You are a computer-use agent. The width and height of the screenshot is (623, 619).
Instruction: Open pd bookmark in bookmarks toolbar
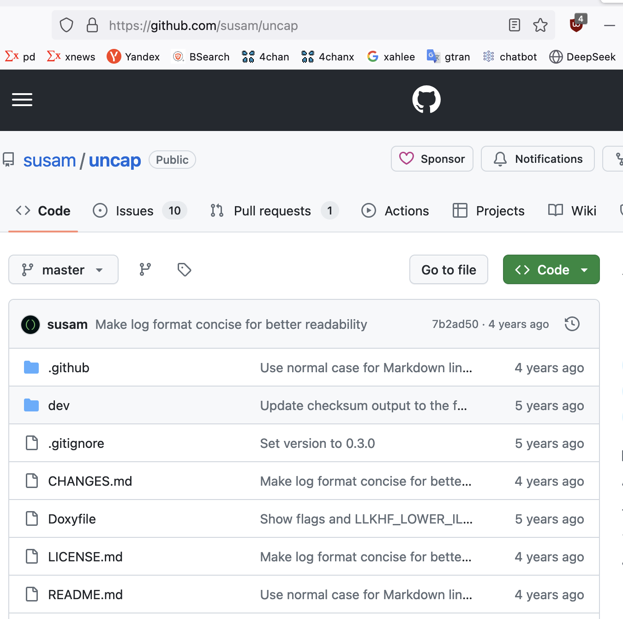(20, 57)
